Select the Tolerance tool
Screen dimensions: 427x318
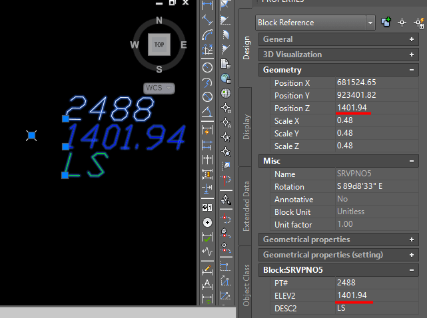click(207, 208)
